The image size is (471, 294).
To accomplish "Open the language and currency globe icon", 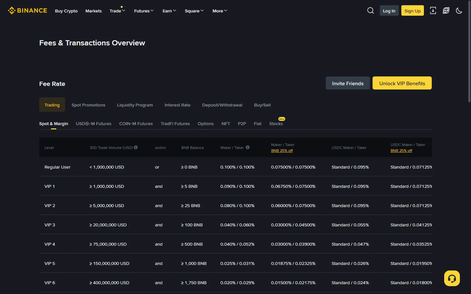I will (x=446, y=10).
